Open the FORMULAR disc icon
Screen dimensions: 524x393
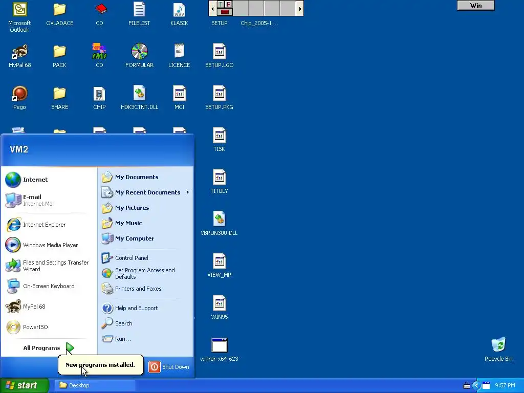click(139, 56)
